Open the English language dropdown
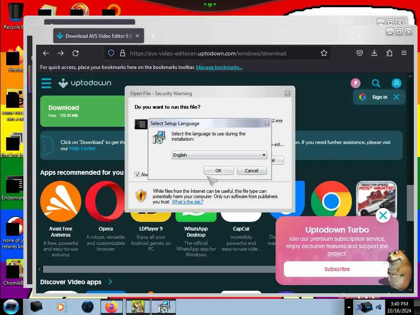Image resolution: width=420 pixels, height=315 pixels. click(219, 155)
